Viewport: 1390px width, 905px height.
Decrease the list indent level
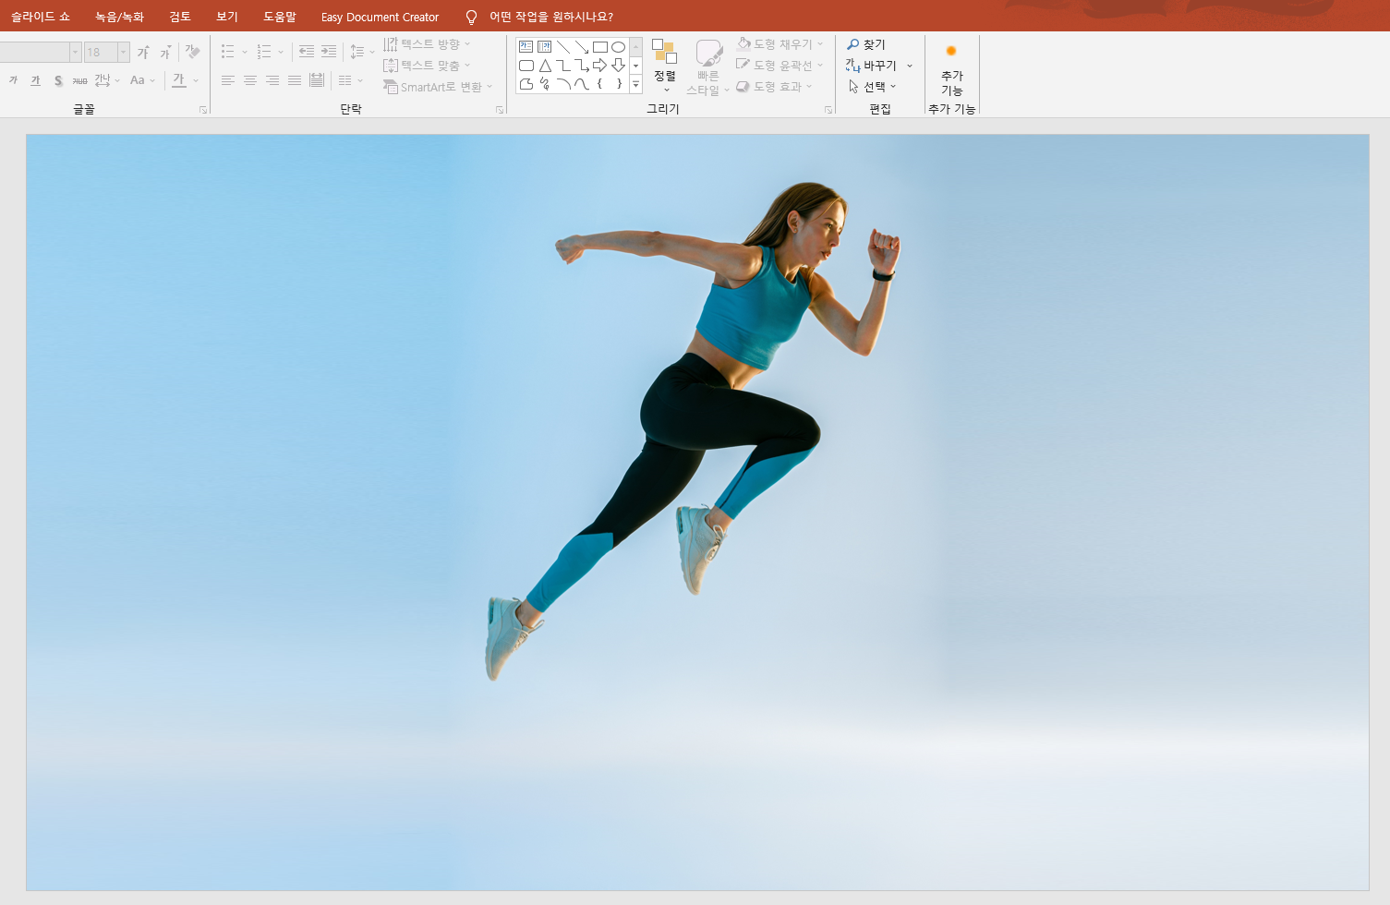(x=307, y=52)
